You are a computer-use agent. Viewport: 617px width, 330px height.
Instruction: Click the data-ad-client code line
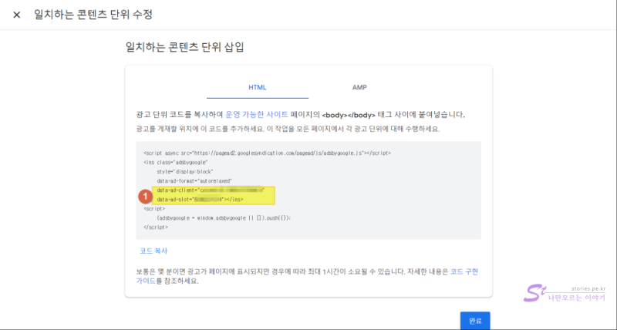pyautogui.click(x=210, y=190)
